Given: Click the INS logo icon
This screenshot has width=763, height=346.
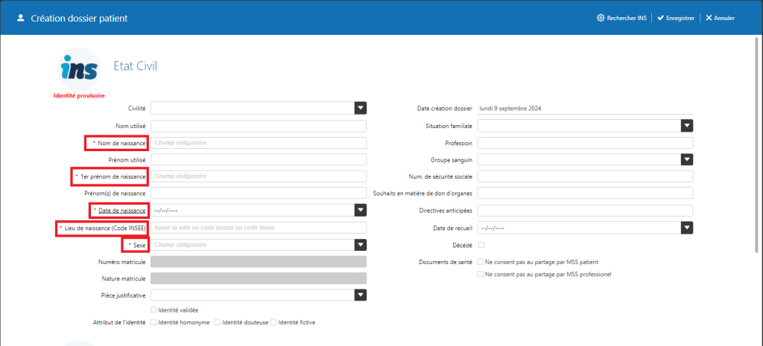Looking at the screenshot, I should pos(79,69).
